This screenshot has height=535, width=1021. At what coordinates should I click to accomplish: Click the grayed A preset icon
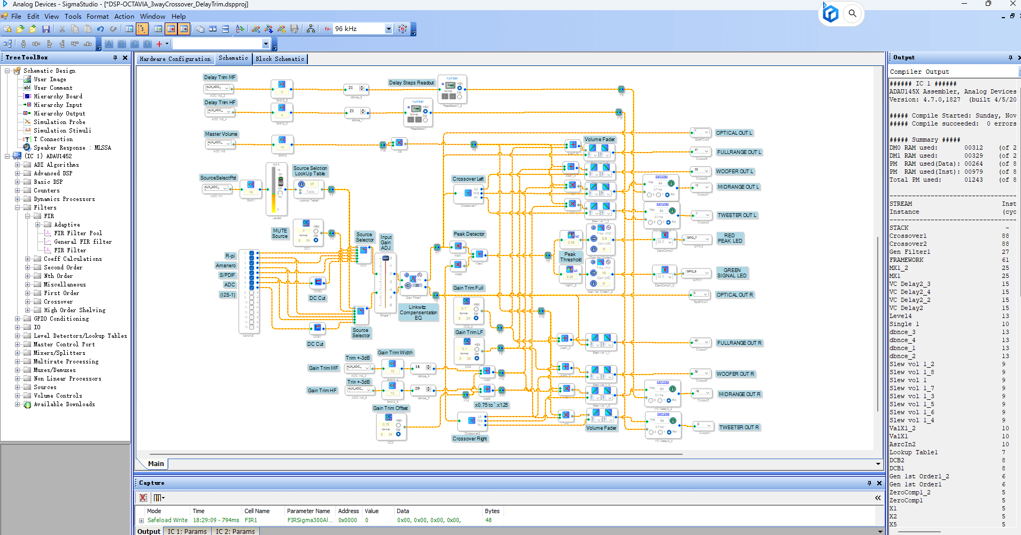(109, 44)
